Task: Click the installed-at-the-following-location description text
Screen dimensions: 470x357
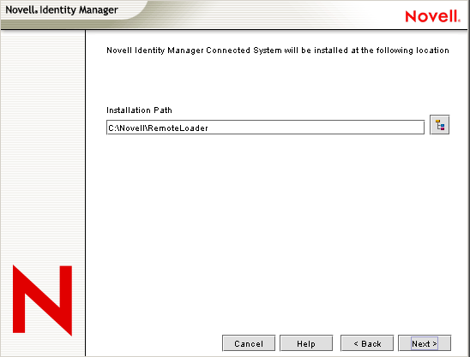Action: pos(278,51)
